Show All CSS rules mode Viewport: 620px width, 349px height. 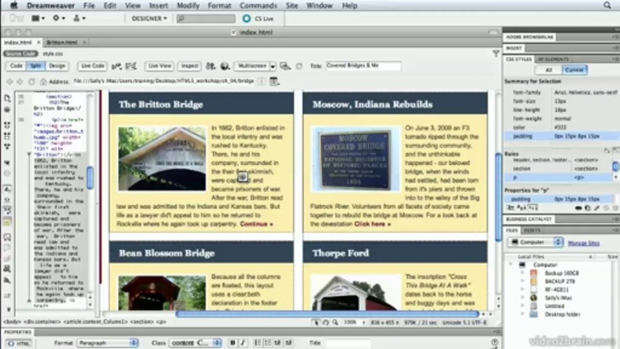click(549, 70)
